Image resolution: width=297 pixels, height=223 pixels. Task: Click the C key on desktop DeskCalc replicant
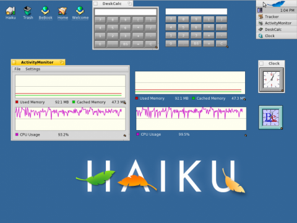[x=222, y=43]
